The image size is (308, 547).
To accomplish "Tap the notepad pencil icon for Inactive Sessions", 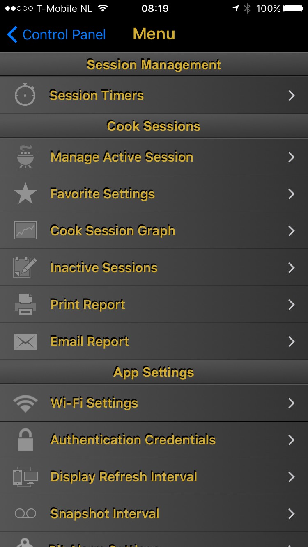I will (x=25, y=267).
